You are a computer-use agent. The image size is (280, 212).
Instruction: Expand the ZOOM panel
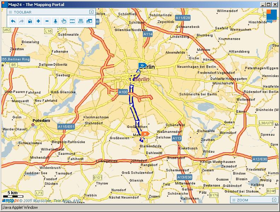[275, 200]
